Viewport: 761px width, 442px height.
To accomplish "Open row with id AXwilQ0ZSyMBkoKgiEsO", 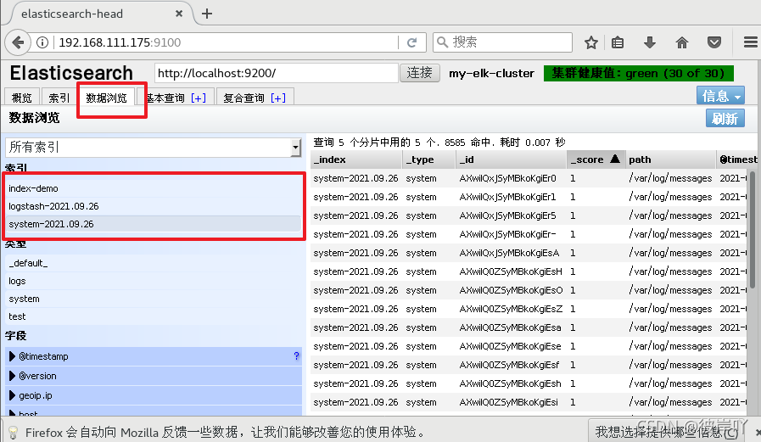I will point(529,290).
